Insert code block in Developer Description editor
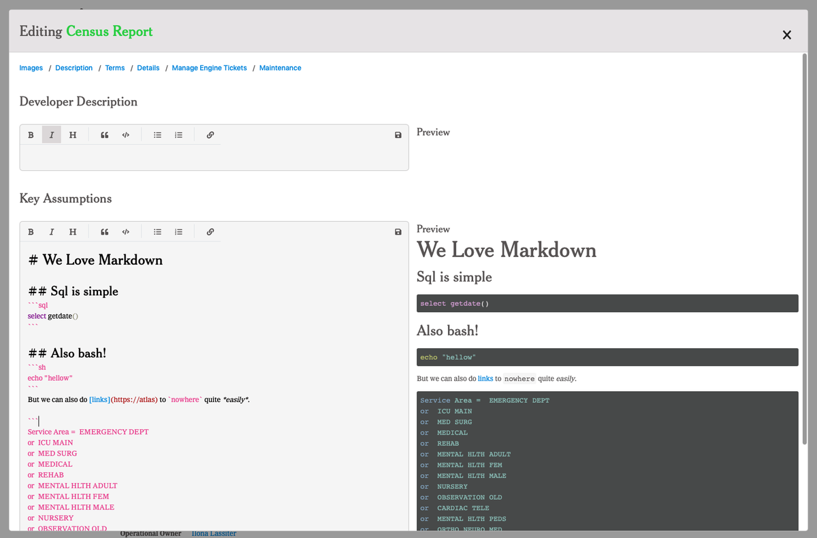The width and height of the screenshot is (817, 538). click(x=125, y=135)
